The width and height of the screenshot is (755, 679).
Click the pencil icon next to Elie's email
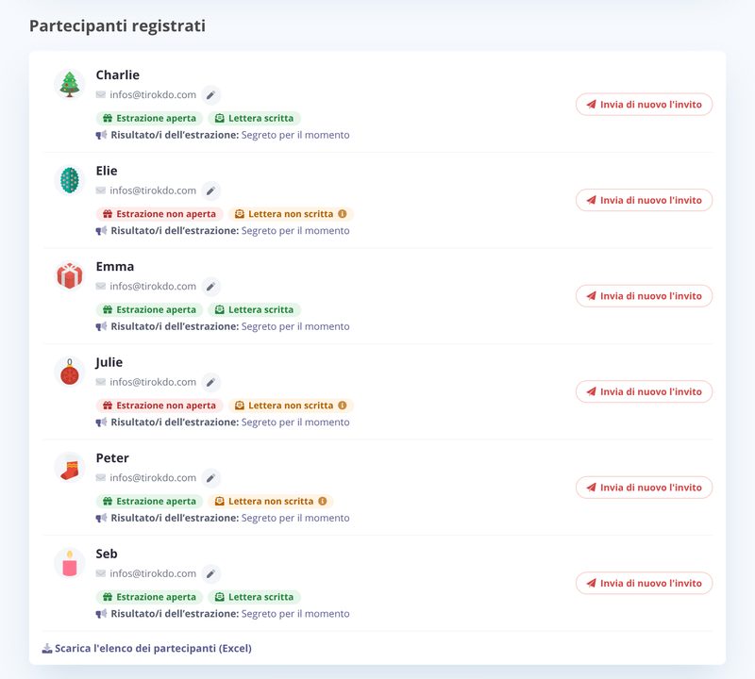pos(210,191)
